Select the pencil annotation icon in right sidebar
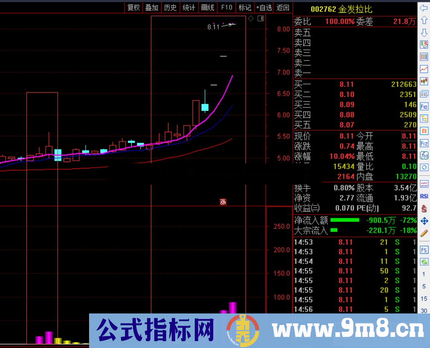 pos(424,233)
